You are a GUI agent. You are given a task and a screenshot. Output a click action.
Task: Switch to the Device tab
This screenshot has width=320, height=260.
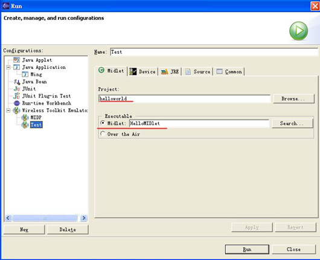(142, 71)
